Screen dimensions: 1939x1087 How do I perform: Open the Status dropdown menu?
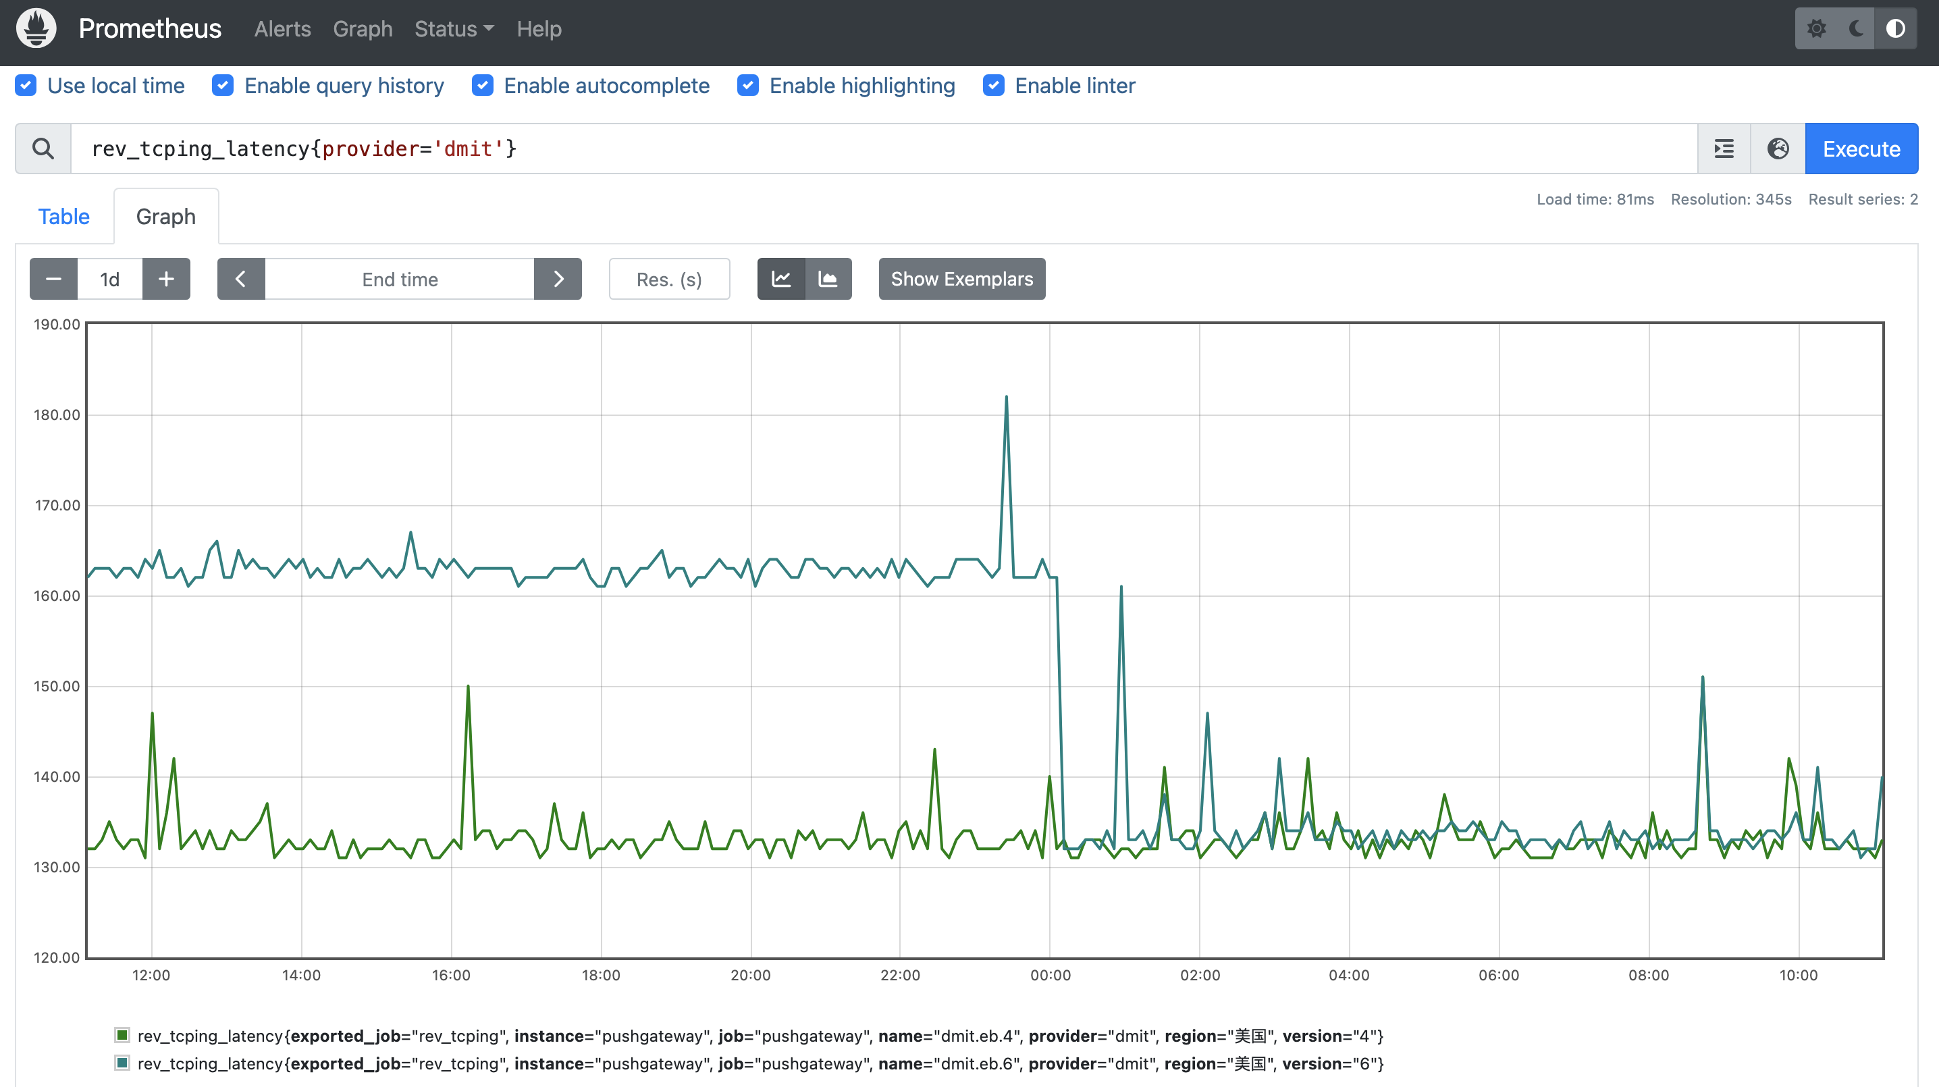[454, 28]
